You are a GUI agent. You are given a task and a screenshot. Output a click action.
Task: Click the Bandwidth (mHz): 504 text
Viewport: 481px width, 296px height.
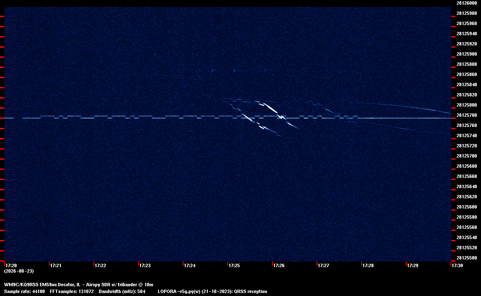click(122, 291)
